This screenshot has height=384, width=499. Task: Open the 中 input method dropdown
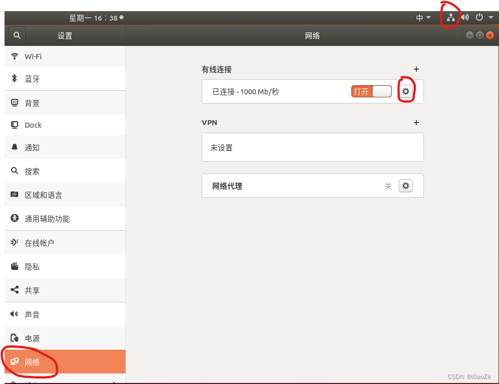pyautogui.click(x=423, y=17)
